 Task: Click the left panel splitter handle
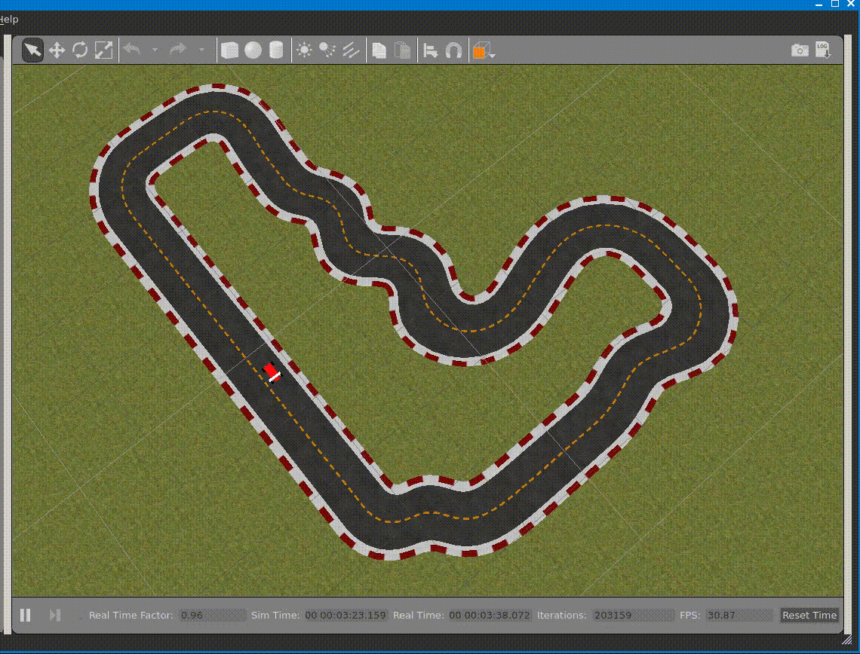(x=7, y=334)
